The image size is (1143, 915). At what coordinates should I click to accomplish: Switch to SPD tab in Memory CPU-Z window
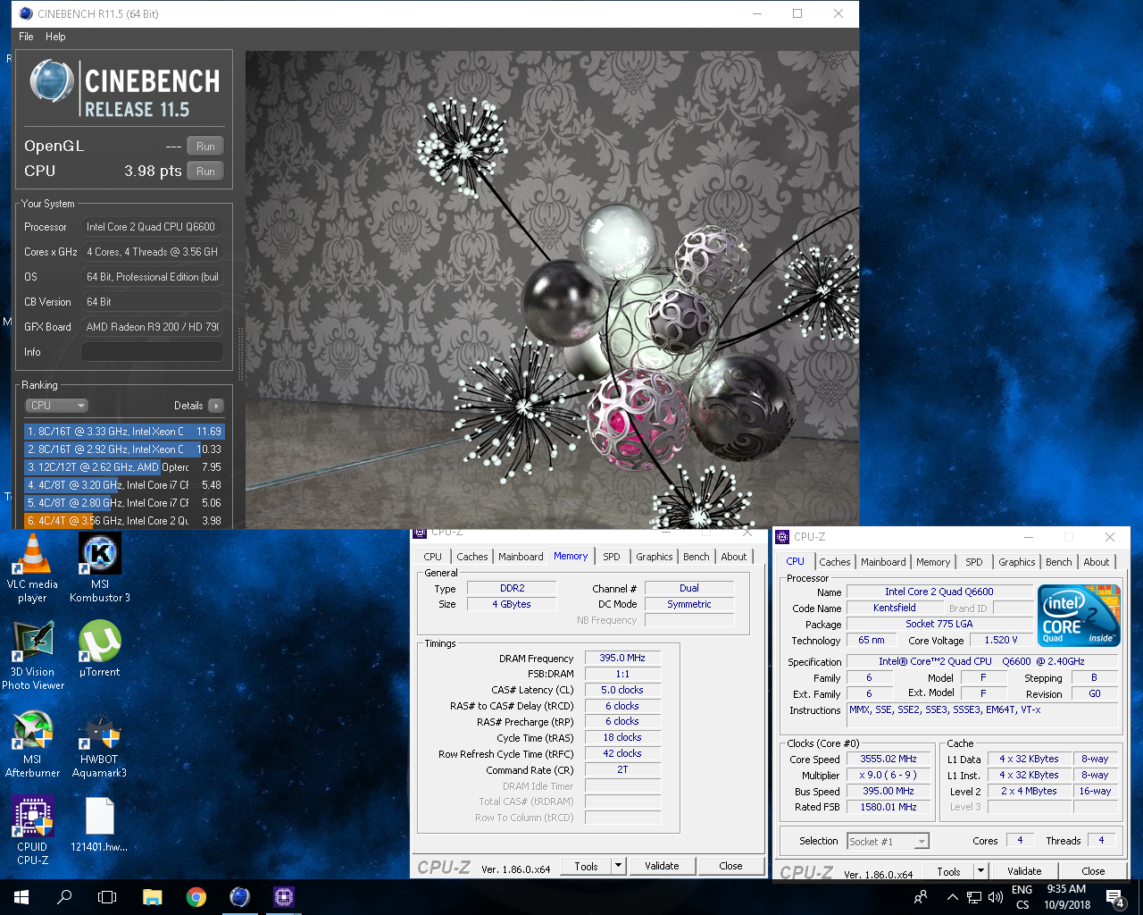612,557
